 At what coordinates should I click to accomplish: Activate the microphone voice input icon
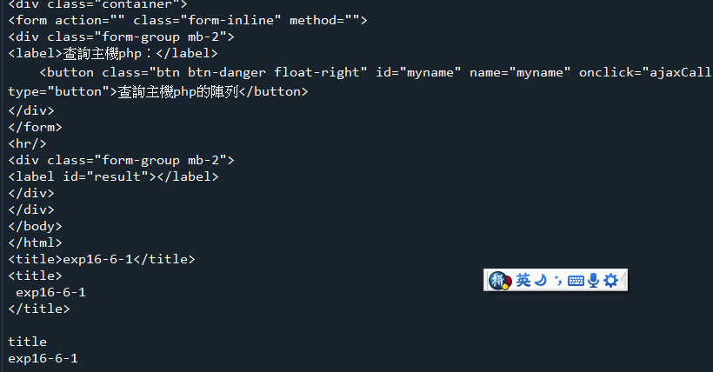pos(593,280)
